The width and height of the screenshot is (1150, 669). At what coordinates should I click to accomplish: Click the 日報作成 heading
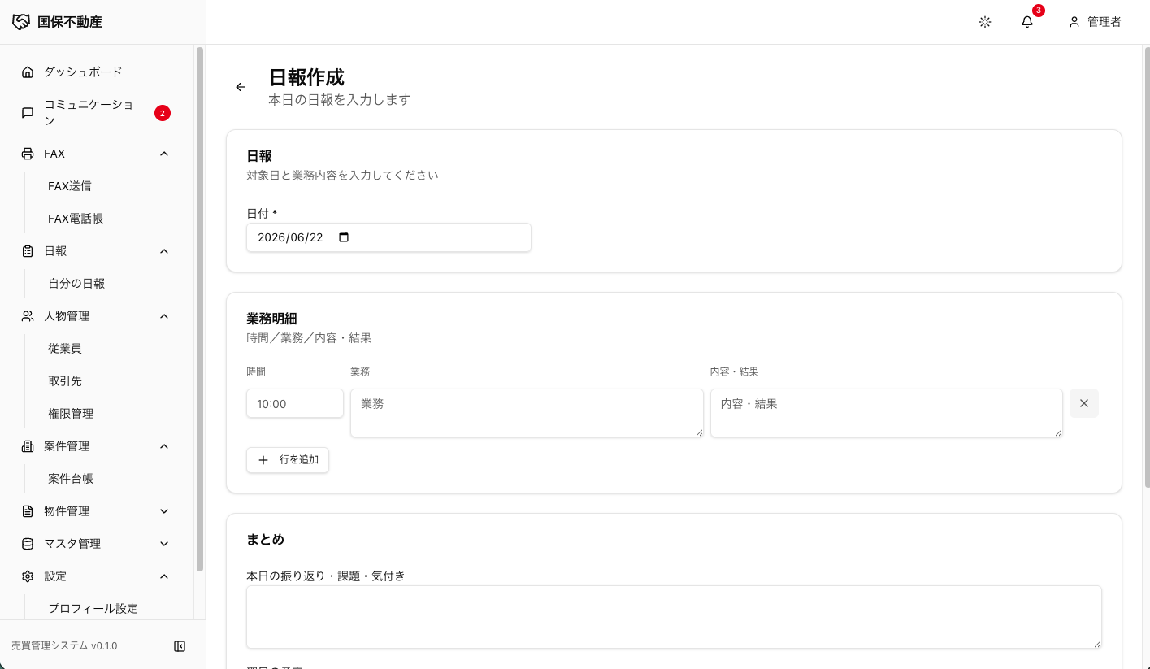click(306, 77)
